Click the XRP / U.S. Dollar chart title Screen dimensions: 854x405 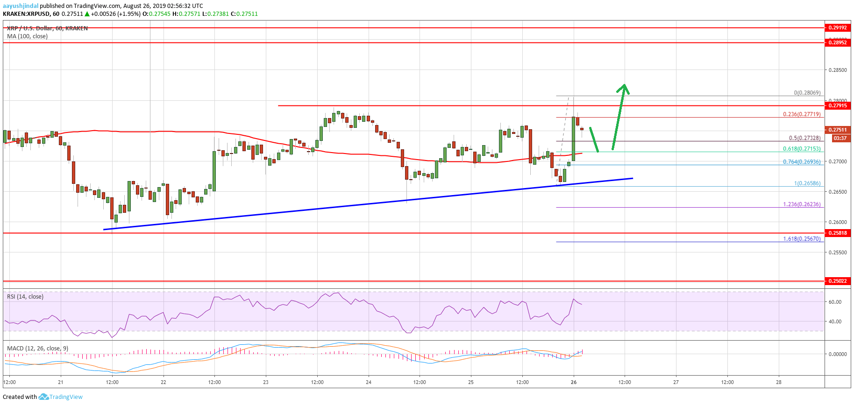tap(47, 28)
